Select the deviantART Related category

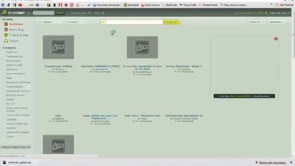coord(18,132)
